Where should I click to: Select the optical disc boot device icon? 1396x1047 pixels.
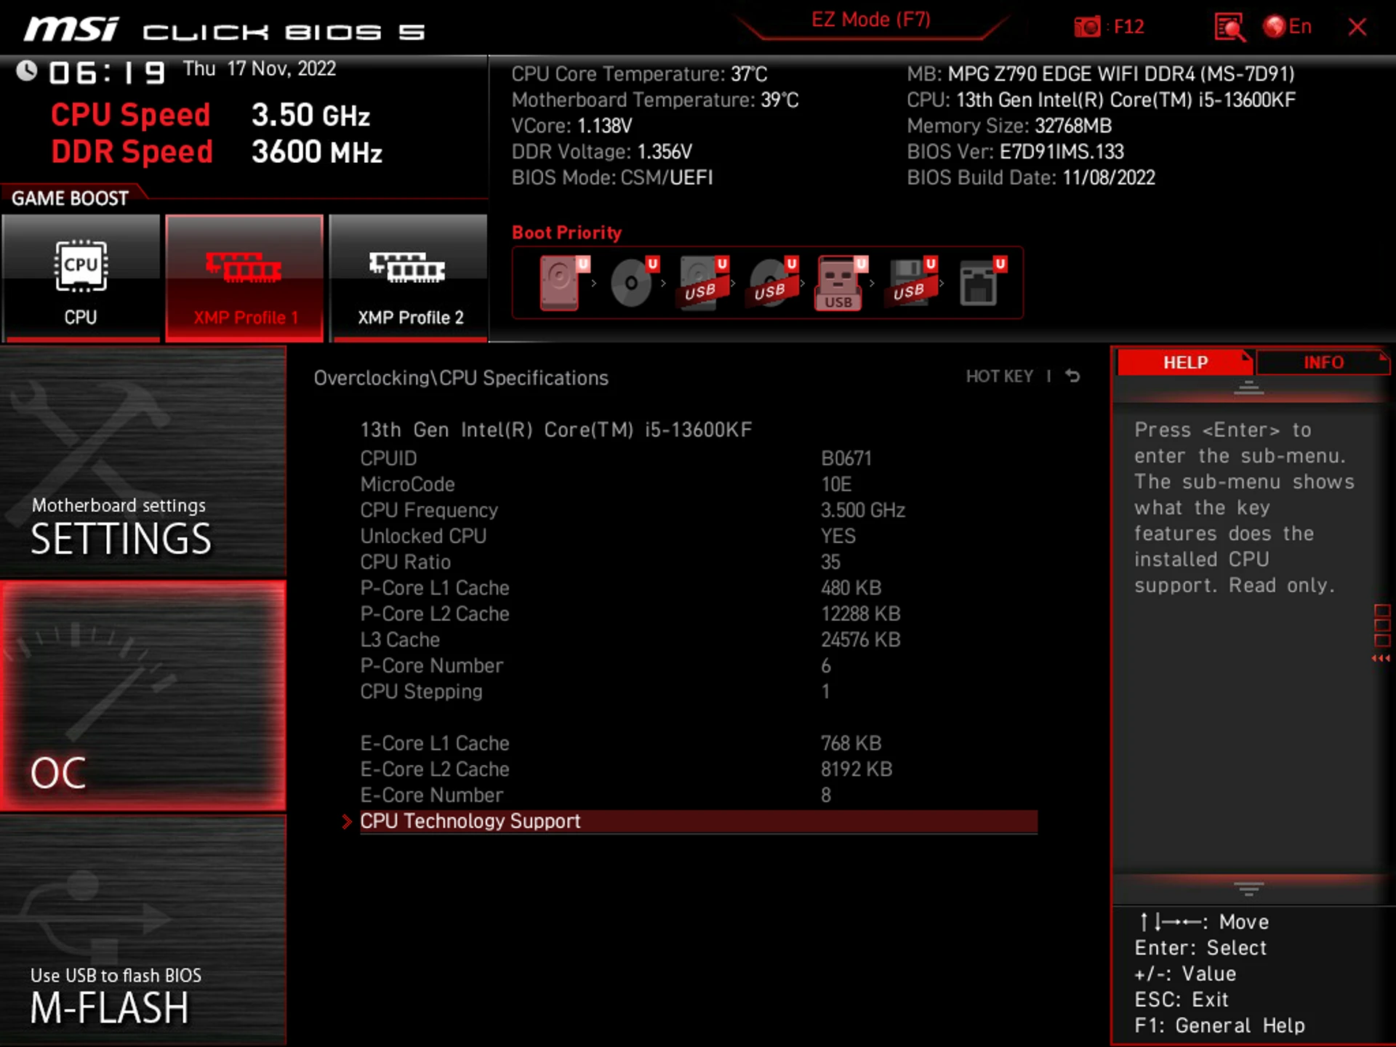[634, 283]
